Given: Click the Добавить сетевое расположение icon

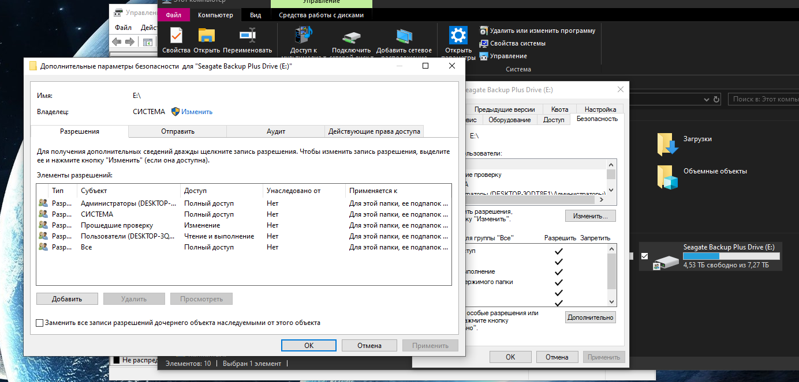Looking at the screenshot, I should click(404, 36).
